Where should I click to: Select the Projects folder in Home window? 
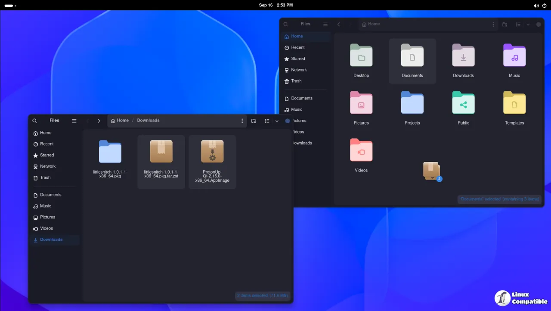tap(412, 108)
